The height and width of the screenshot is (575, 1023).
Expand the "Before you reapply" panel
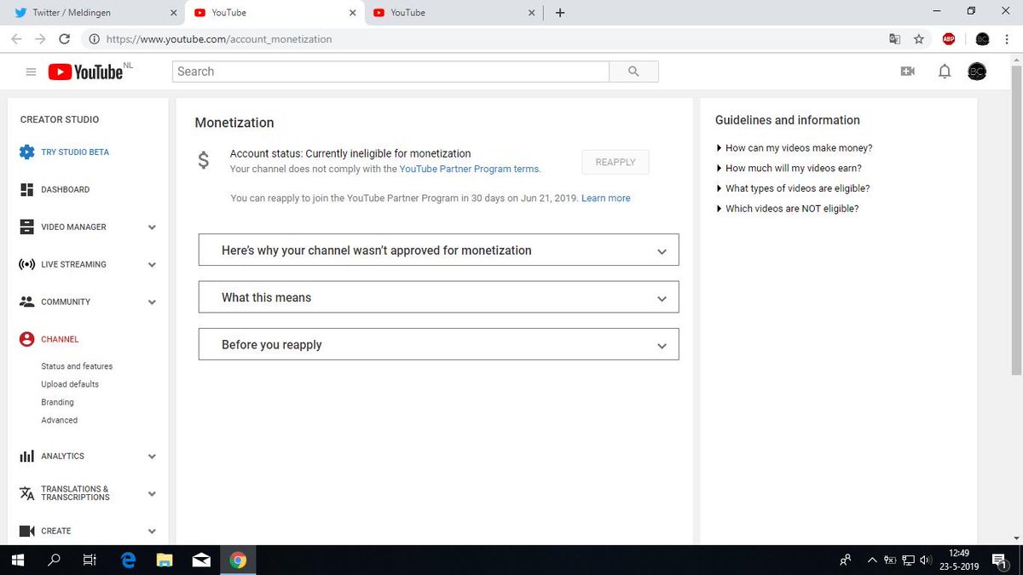pos(438,345)
